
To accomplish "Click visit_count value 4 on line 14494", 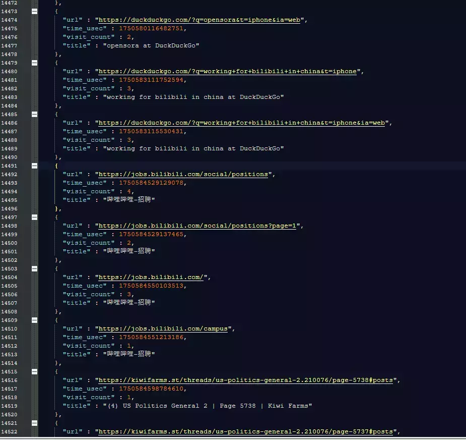I will 129,192.
